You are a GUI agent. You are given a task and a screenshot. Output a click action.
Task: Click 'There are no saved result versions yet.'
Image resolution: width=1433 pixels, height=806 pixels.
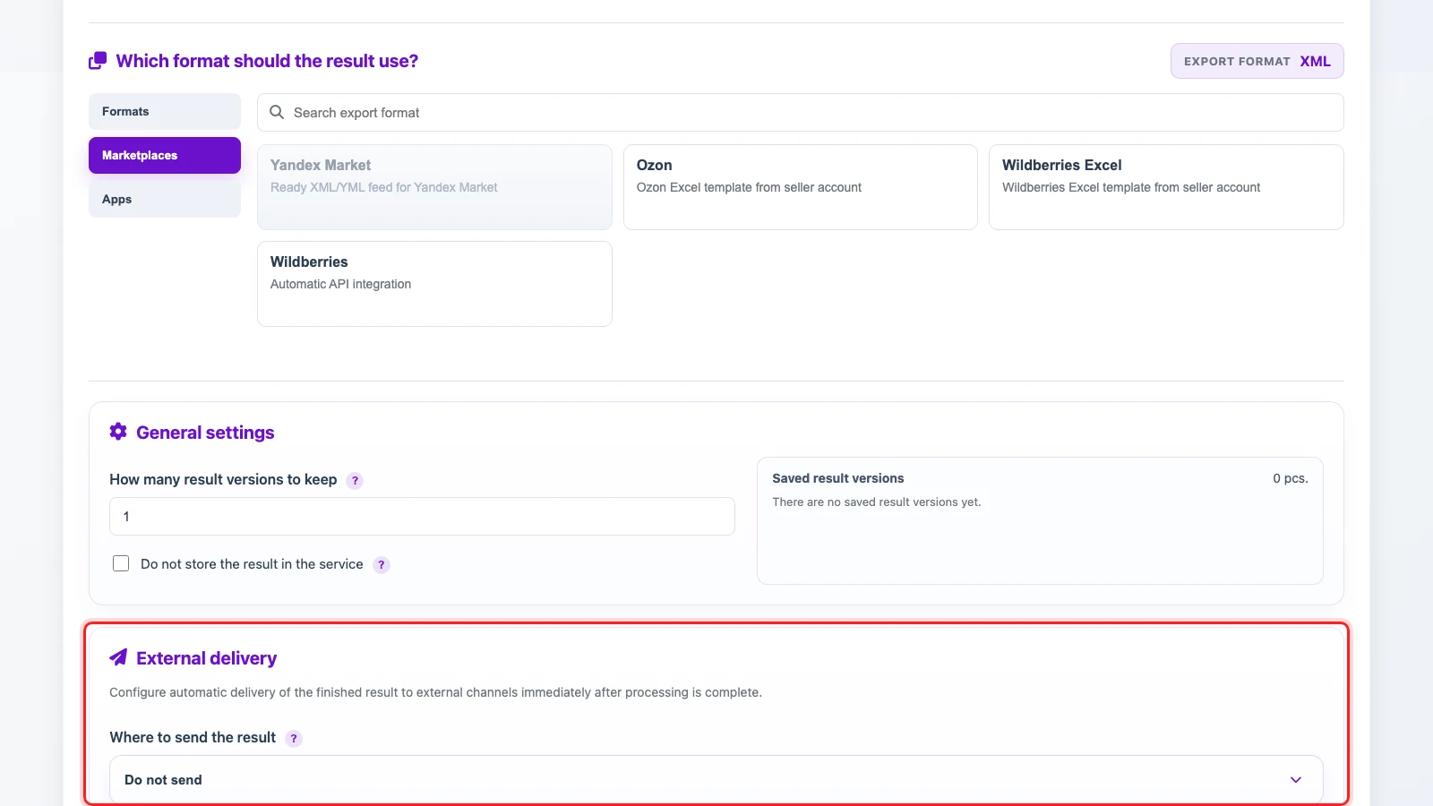tap(877, 502)
